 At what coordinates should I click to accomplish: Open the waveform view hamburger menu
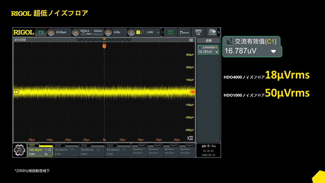[x=191, y=40]
